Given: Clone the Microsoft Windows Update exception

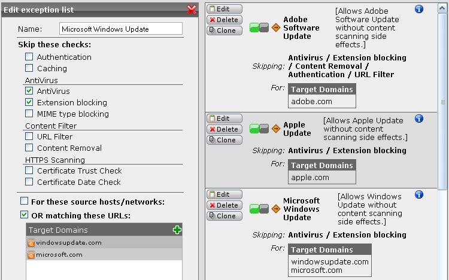Looking at the screenshot, I should [224, 216].
